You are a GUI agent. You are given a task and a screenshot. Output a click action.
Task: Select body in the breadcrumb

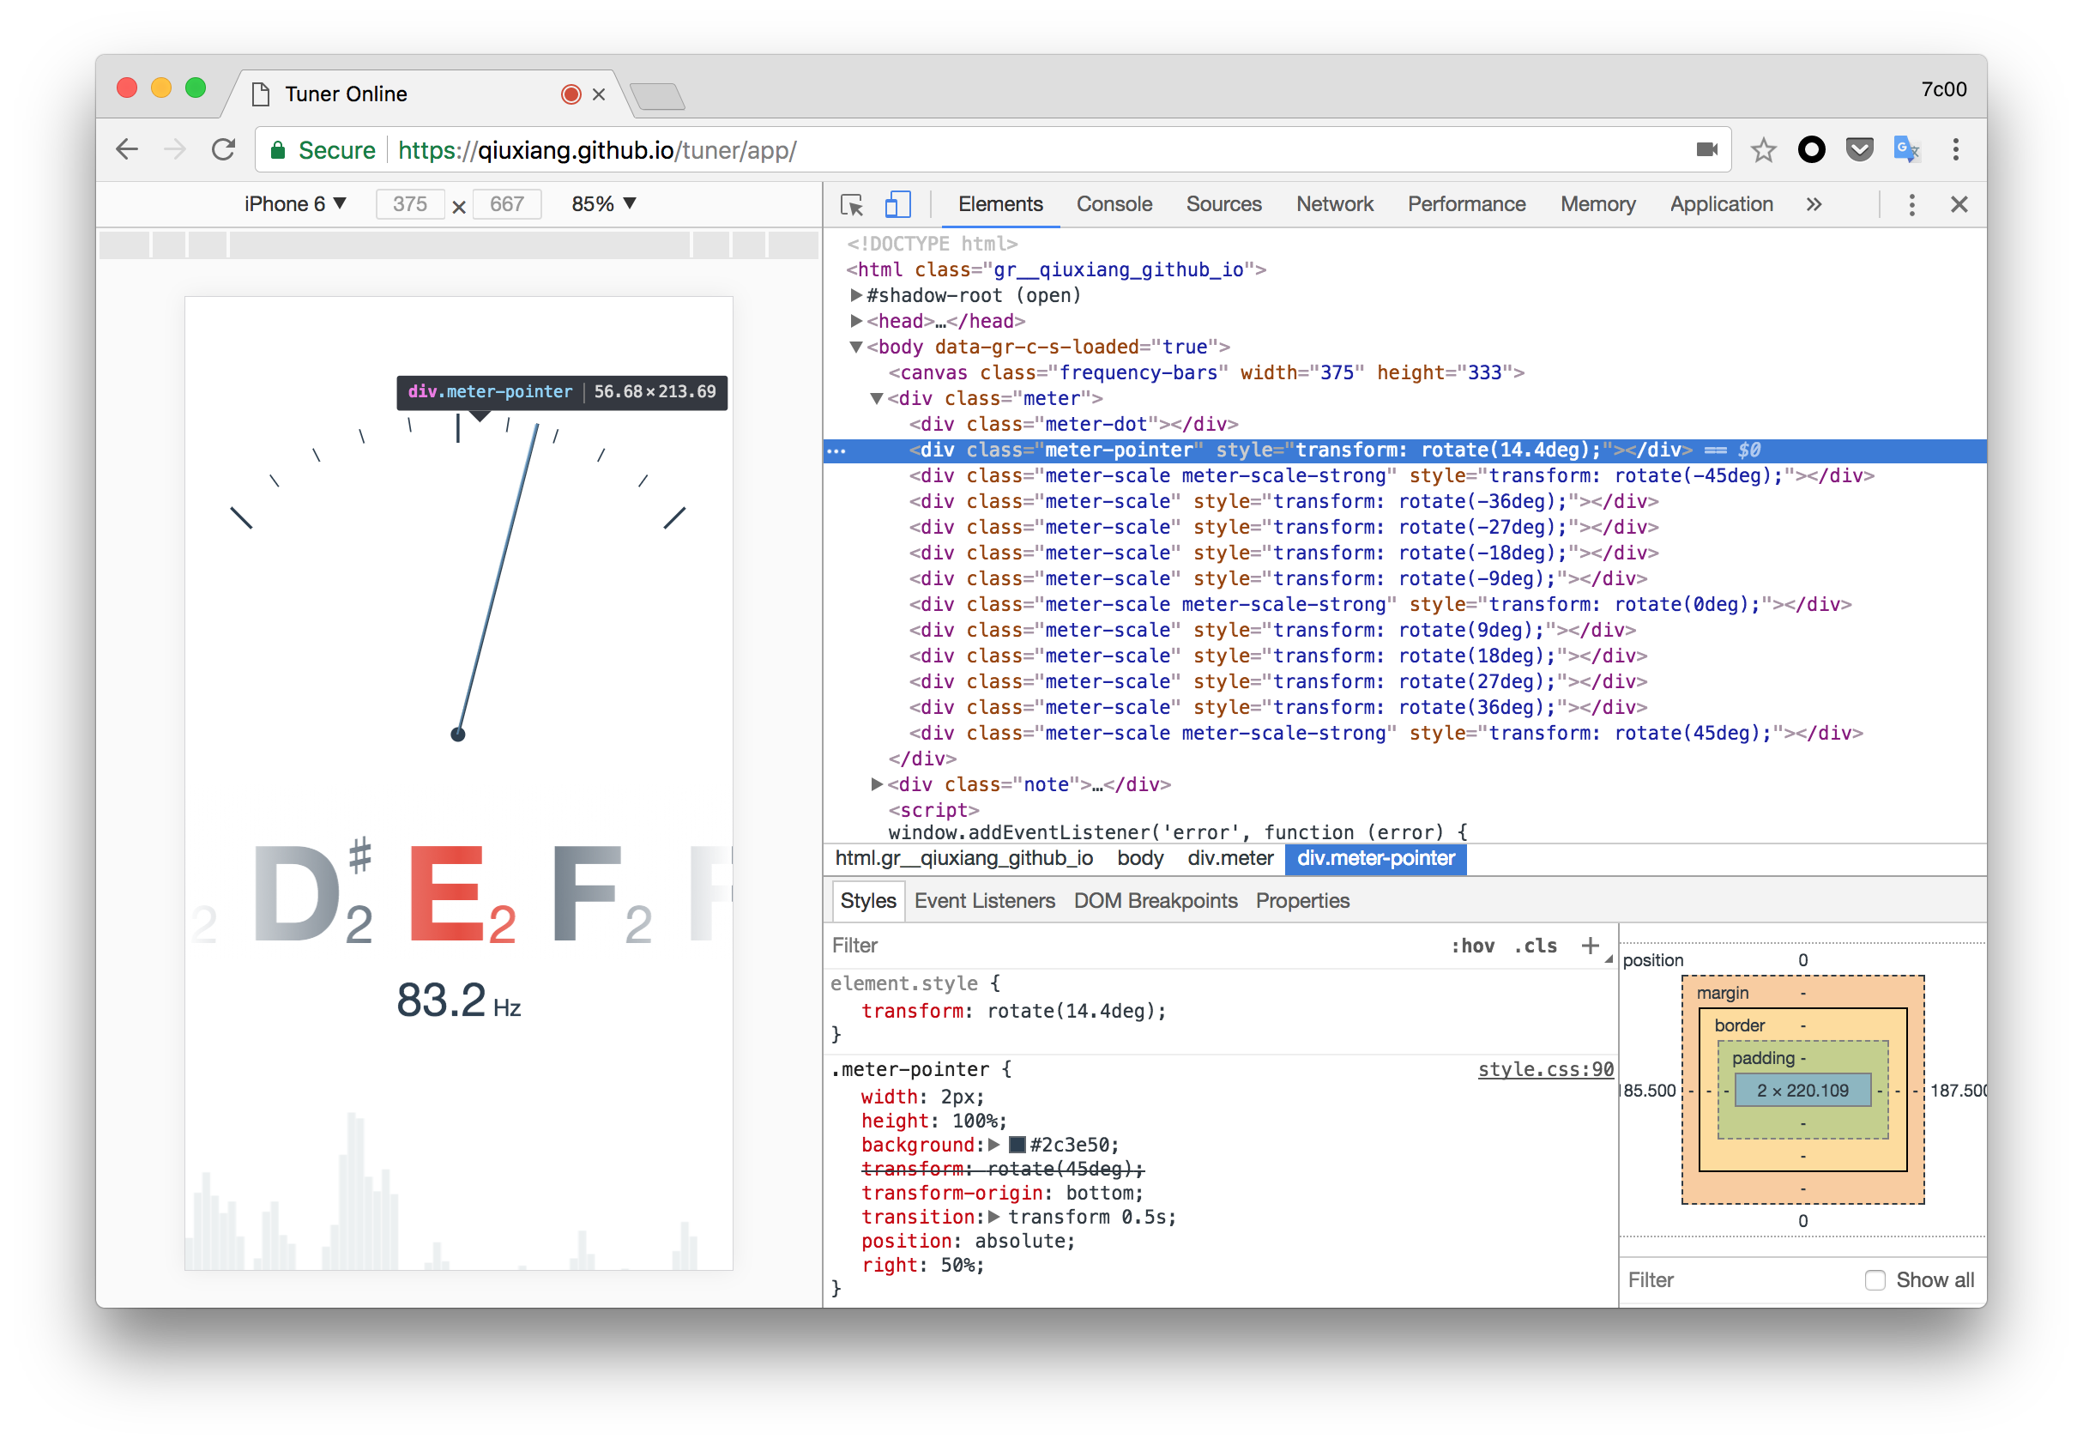[x=1139, y=858]
